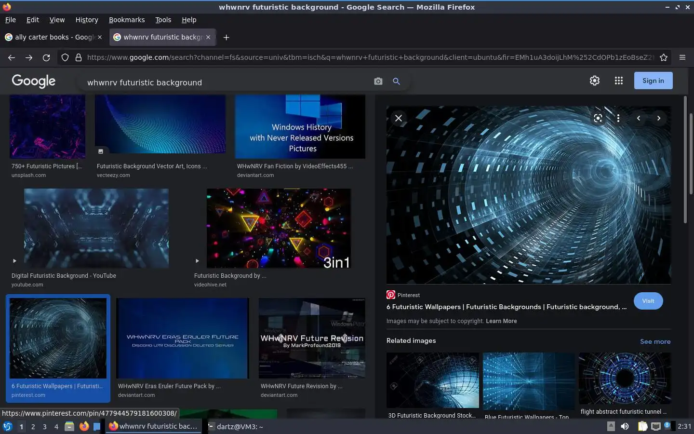
Task: Click the Visit button
Action: click(648, 301)
